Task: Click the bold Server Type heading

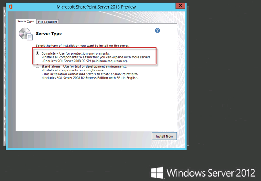Action: (49, 34)
